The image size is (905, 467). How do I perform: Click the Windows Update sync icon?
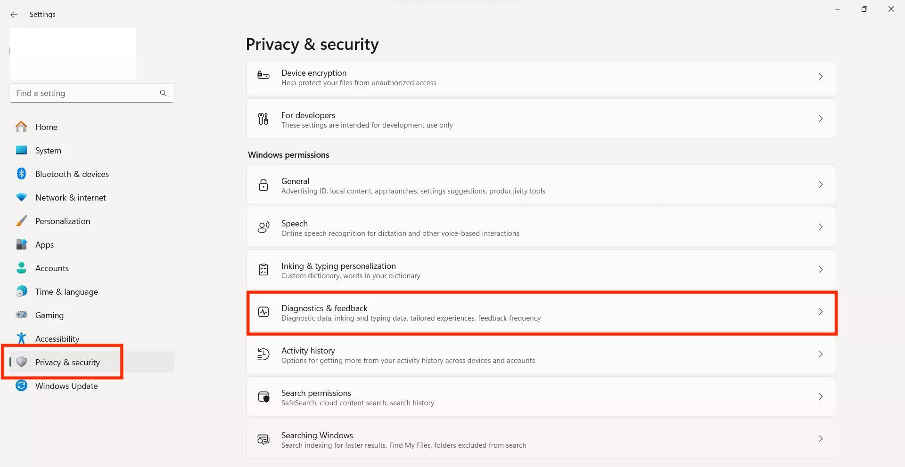click(21, 386)
